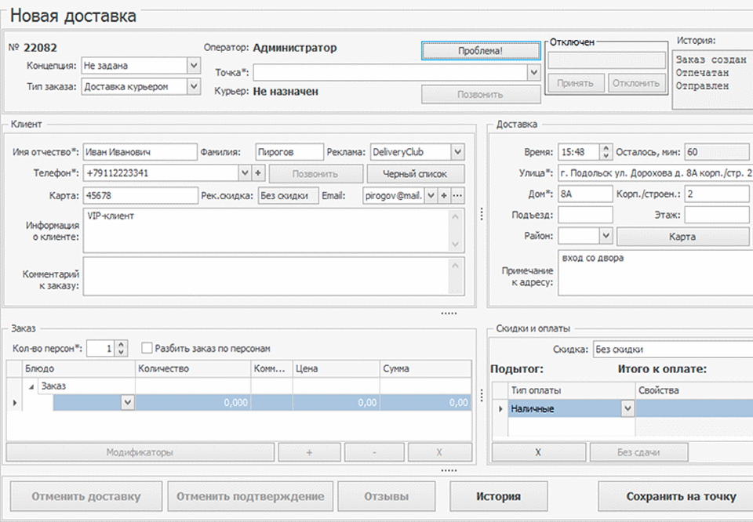Image resolution: width=753 pixels, height=522 pixels.
Task: Click the plus icon next to Email field
Action: click(444, 195)
